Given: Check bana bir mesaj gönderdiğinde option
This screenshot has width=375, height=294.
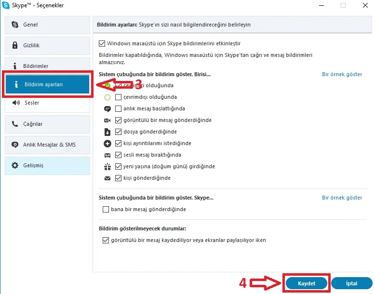Looking at the screenshot, I should click(106, 209).
